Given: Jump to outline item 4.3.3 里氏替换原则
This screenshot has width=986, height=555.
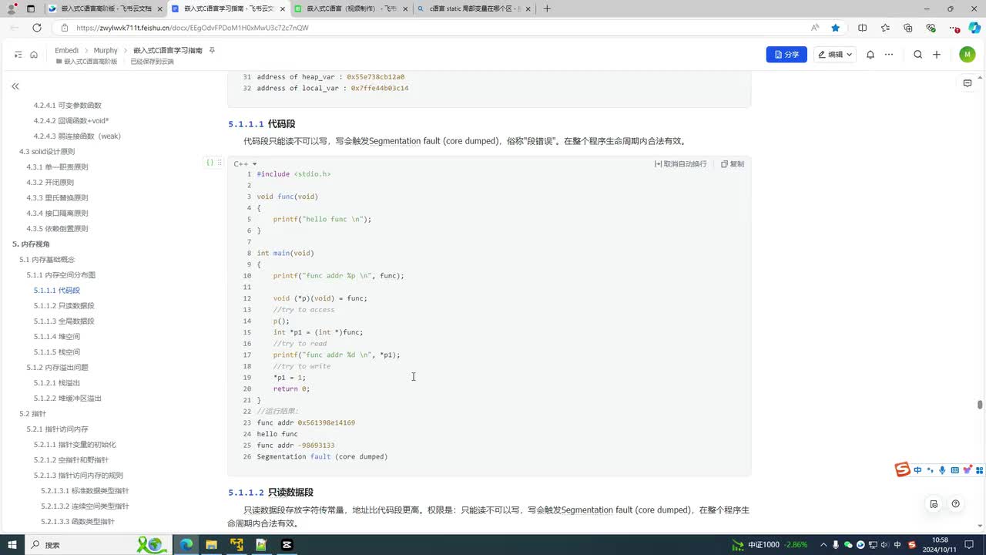Looking at the screenshot, I should [57, 197].
